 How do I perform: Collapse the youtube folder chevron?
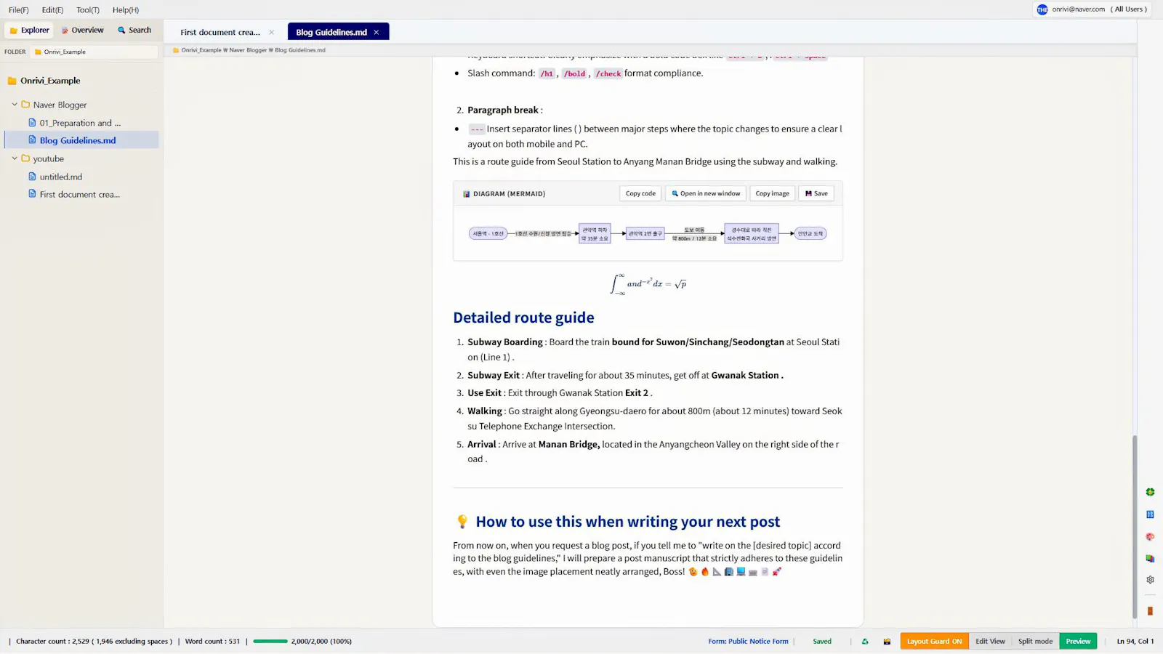click(x=15, y=158)
